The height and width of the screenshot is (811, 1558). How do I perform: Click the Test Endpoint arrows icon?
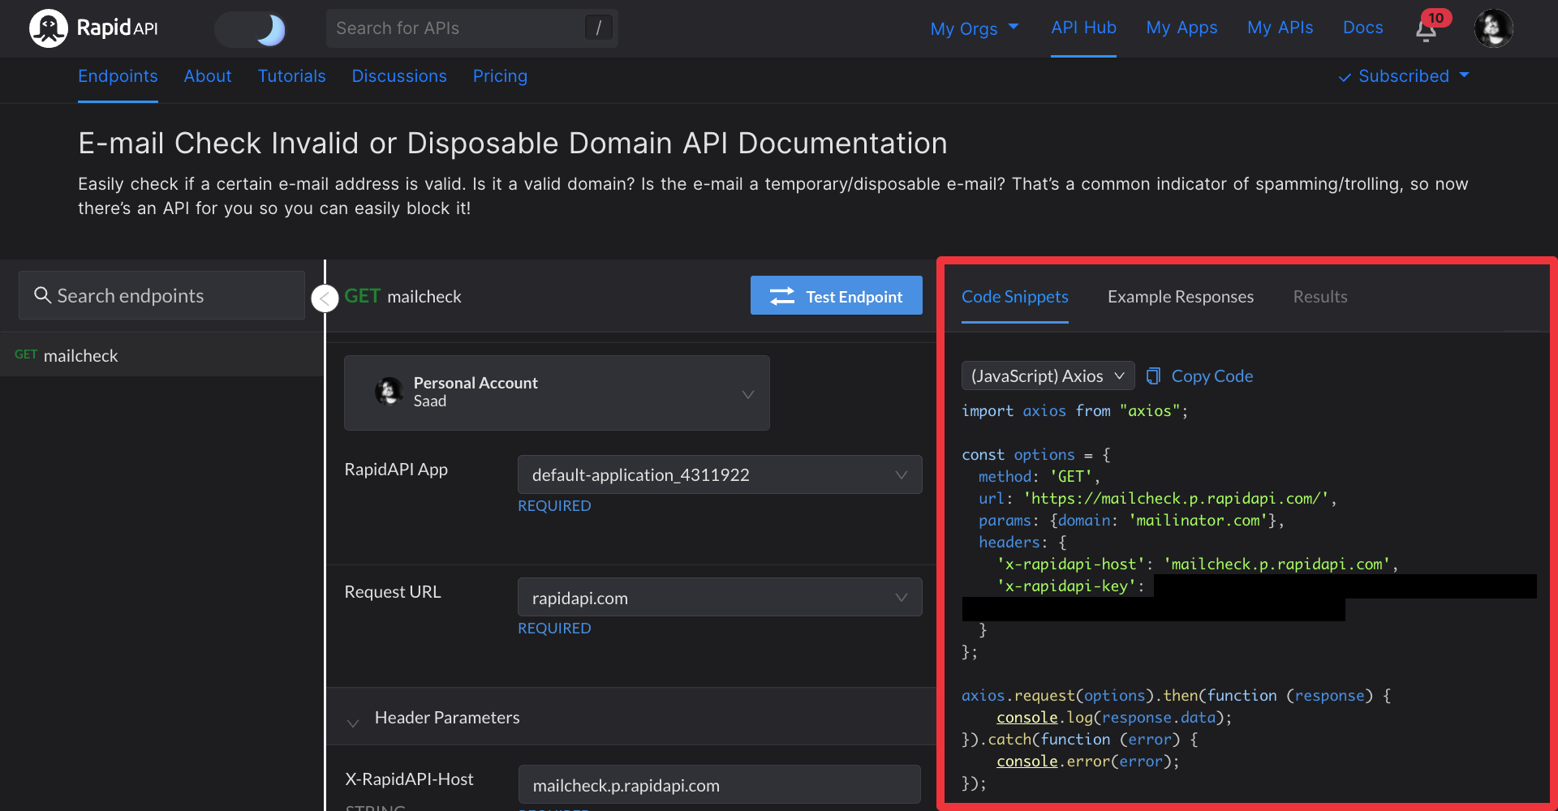pyautogui.click(x=782, y=296)
